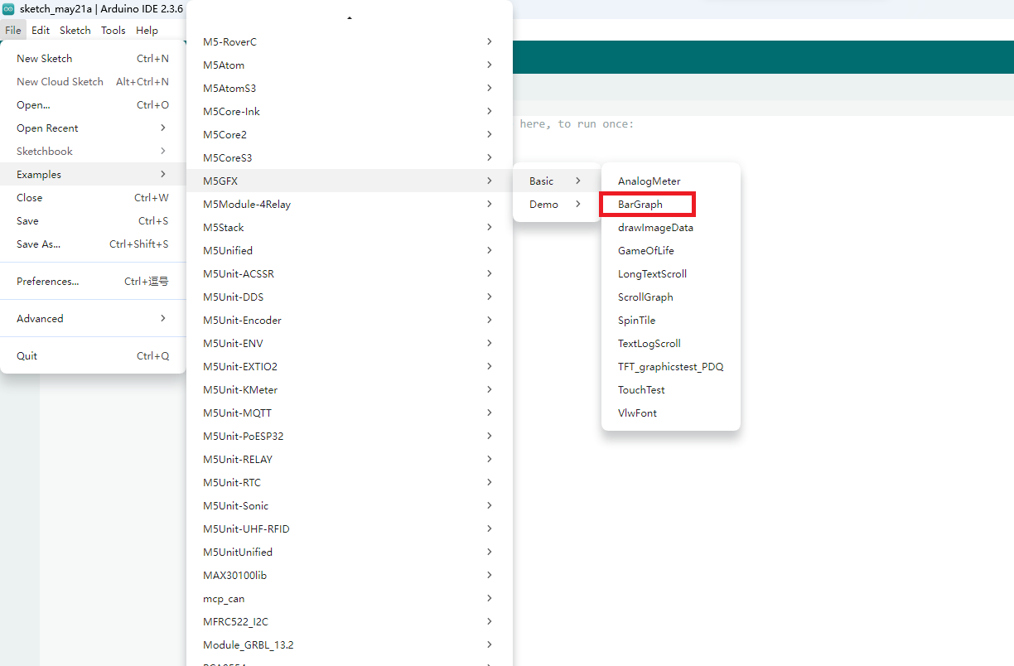Open Preferences... from the File menu
Image resolution: width=1014 pixels, height=666 pixels.
(x=93, y=282)
